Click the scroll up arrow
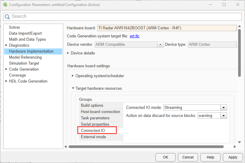 239,26
